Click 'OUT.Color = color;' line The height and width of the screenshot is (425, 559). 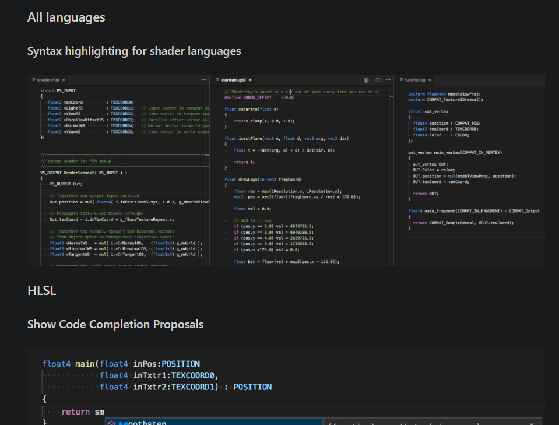click(434, 170)
